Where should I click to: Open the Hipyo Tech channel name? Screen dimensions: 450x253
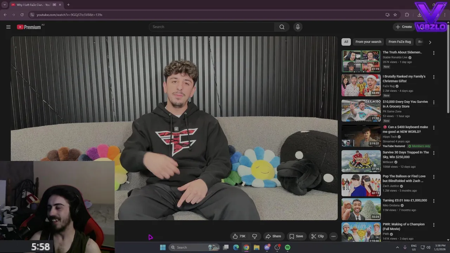click(x=390, y=137)
